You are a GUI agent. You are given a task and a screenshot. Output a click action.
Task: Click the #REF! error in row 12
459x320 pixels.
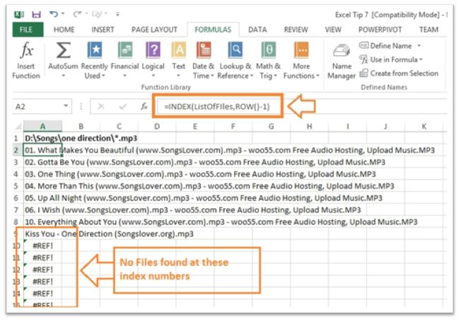point(42,270)
